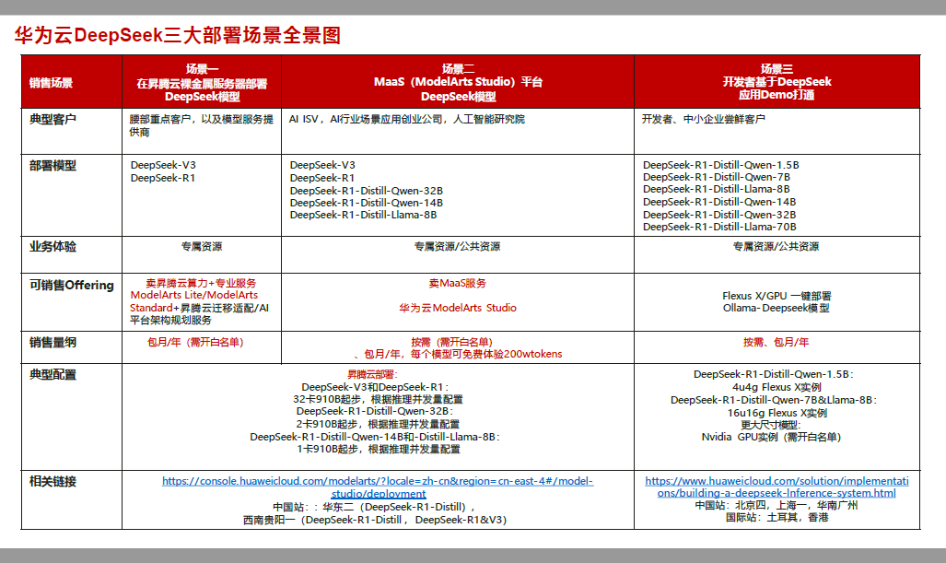Click DeepSeek-R1-Distill-Llama-70B in the 部署模型 row
Viewport: 946px width, 563px height.
click(x=719, y=227)
